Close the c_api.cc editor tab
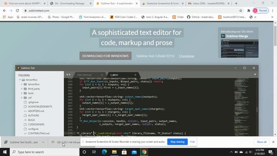This screenshot has width=277, height=156. pyautogui.click(x=135, y=75)
